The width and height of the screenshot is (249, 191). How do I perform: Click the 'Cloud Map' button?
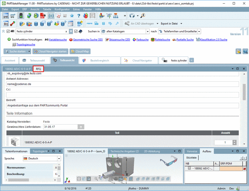(80, 51)
